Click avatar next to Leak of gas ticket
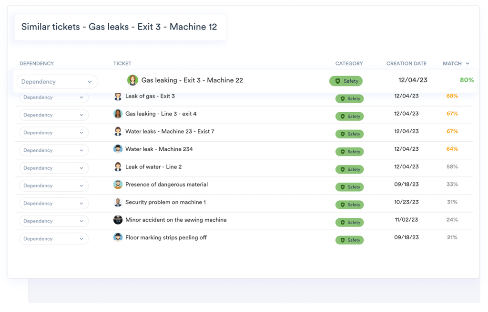Screen dimensions: 488x312 coord(118,97)
